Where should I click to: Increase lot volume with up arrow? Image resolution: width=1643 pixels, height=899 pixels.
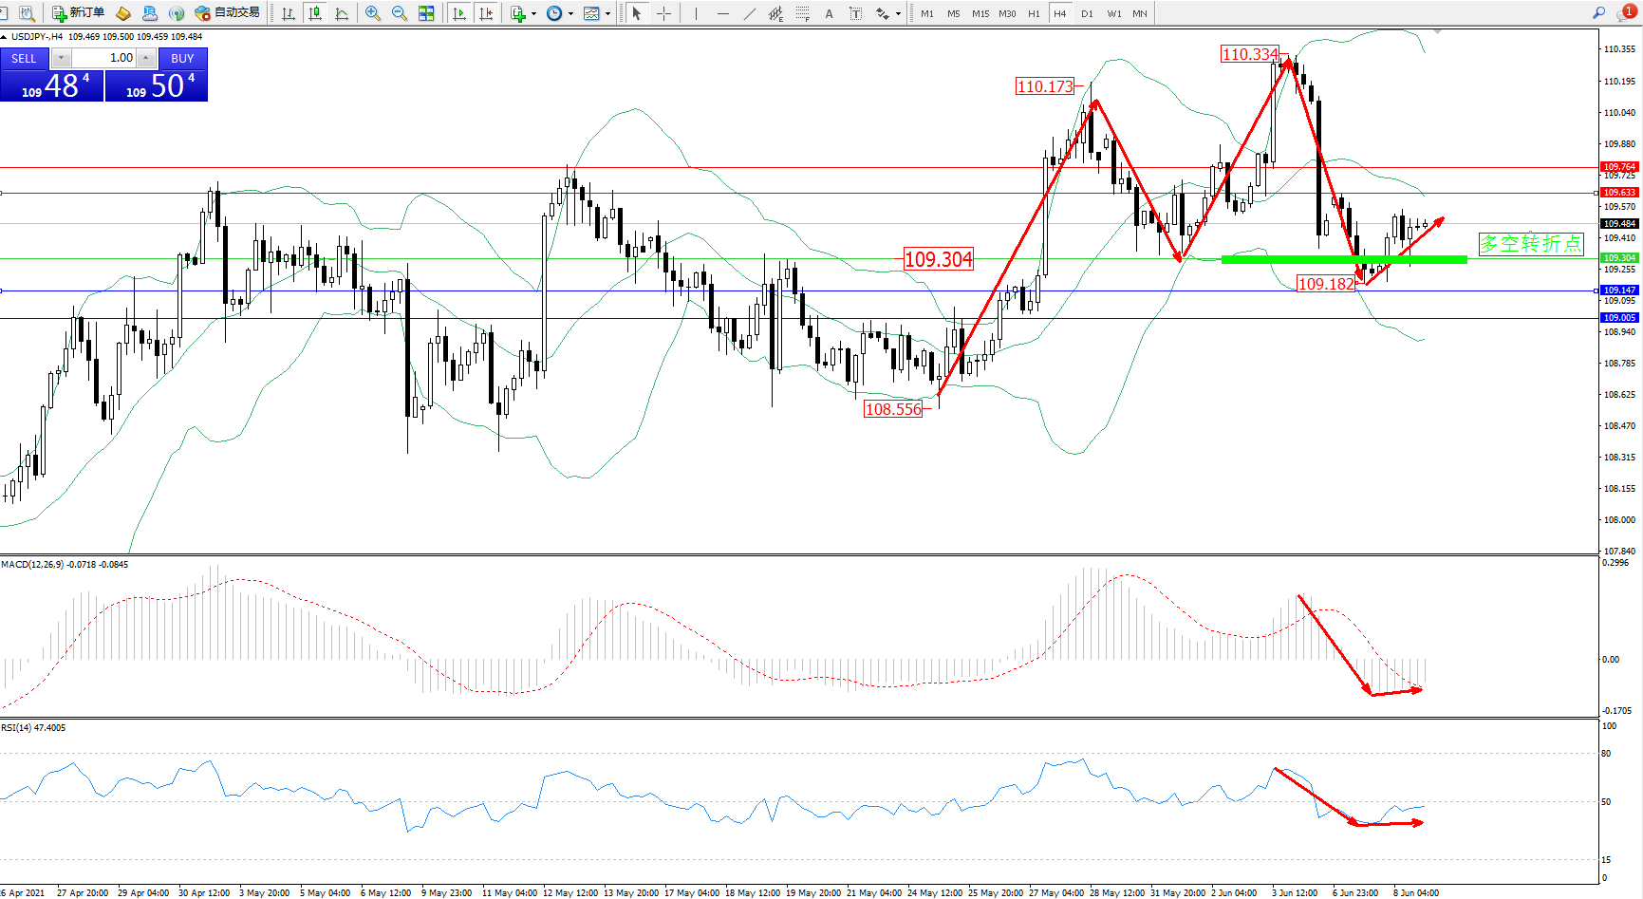145,58
